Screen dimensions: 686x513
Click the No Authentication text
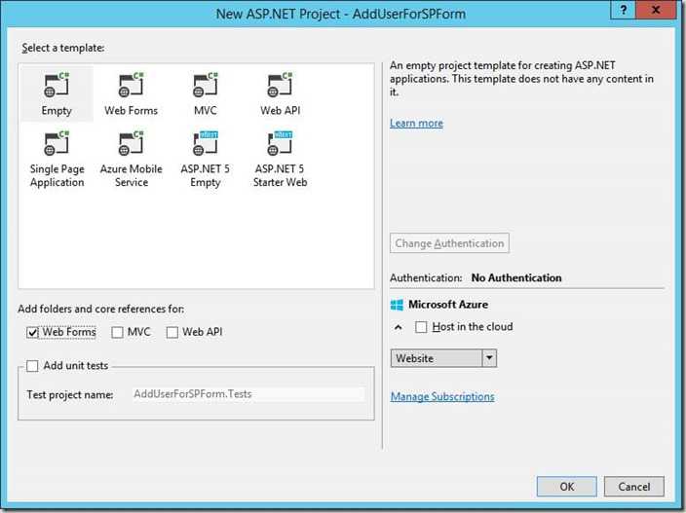point(516,277)
